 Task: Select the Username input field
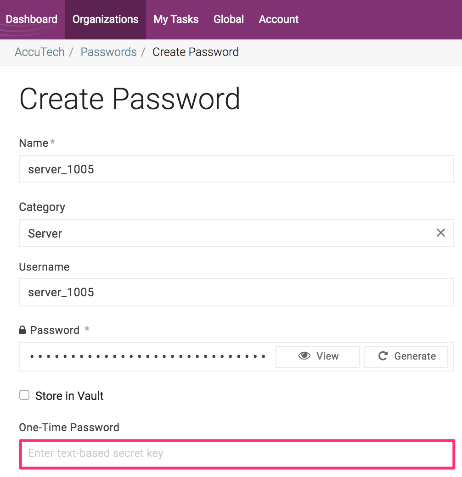(184, 292)
